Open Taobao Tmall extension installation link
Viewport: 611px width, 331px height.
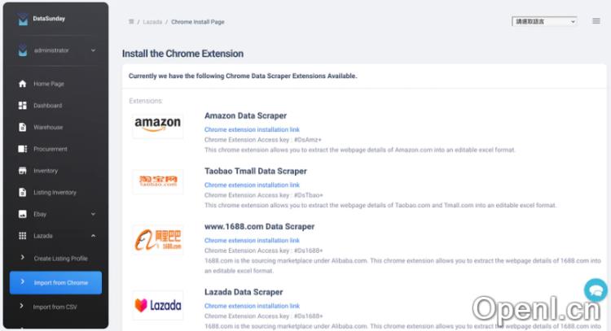click(x=252, y=185)
